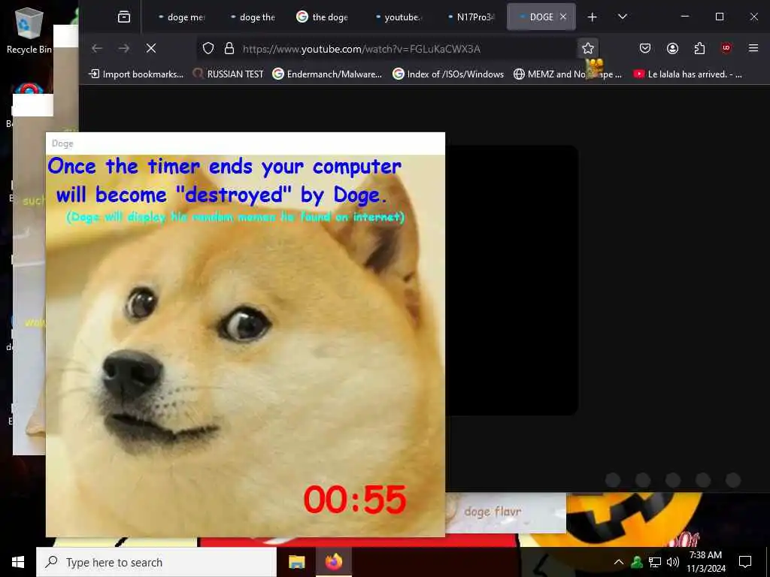
Task: Open File Explorer from taskbar
Action: tap(296, 562)
